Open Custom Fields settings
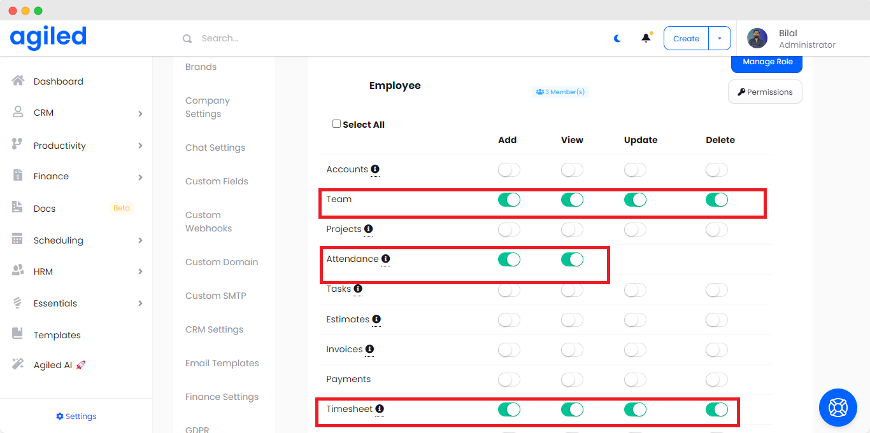The height and width of the screenshot is (433, 870). [x=217, y=181]
